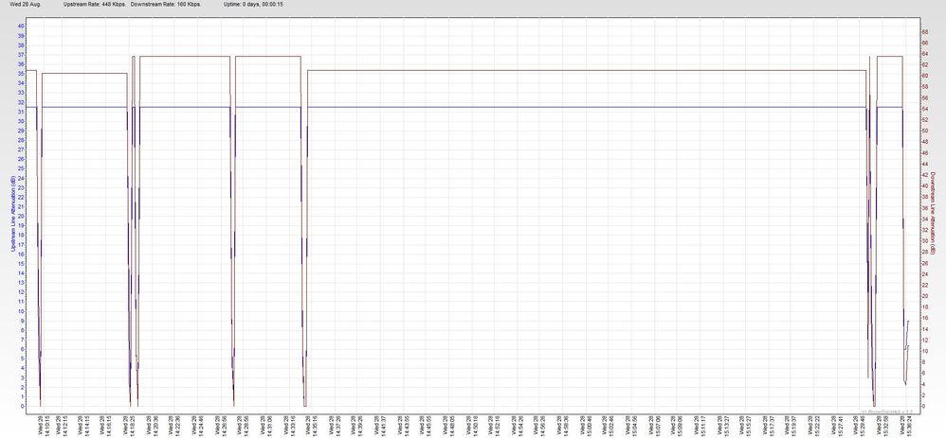Click the 0 tick on downstream axis
This screenshot has height=438, width=946.
point(922,406)
